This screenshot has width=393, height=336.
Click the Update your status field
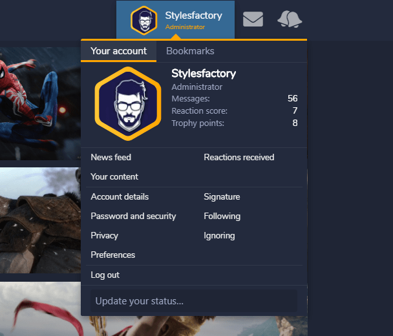pyautogui.click(x=192, y=301)
